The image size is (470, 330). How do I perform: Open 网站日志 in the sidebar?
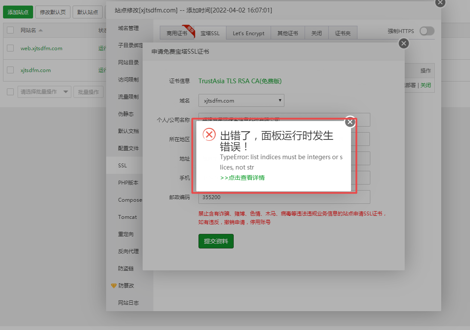point(128,303)
